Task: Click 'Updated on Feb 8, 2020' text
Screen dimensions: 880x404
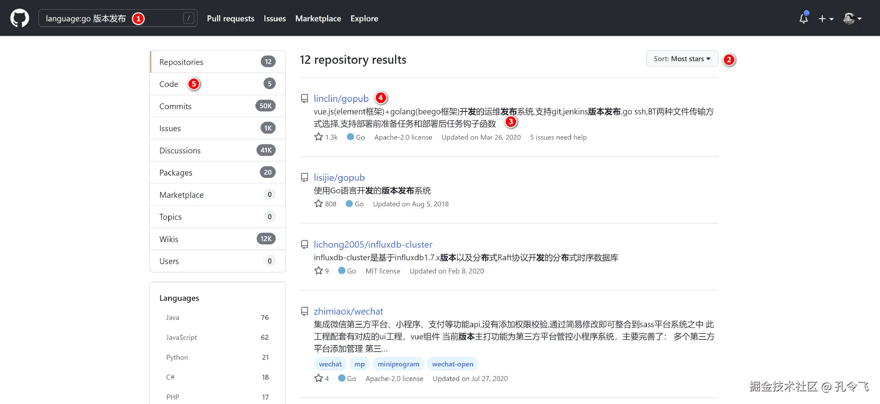Action: click(447, 271)
